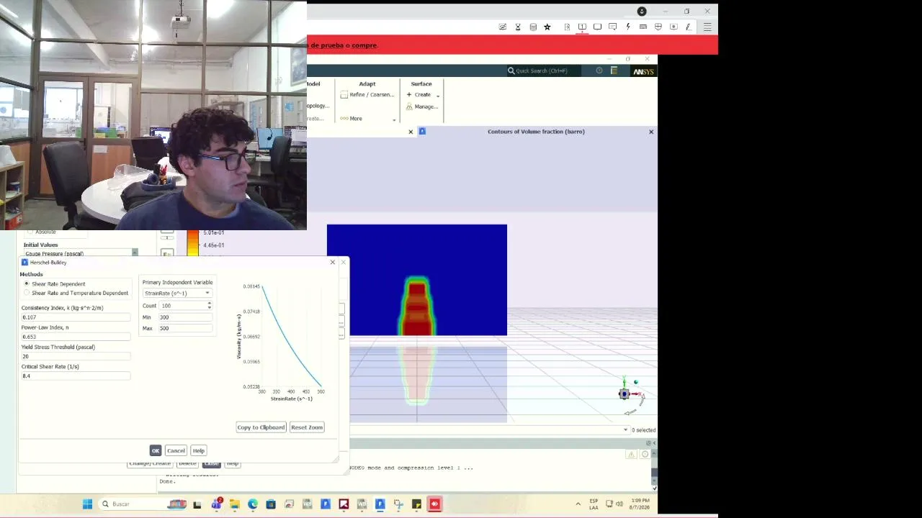Edit the Consistency Index k field
Viewport: 922px width, 518px height.
pyautogui.click(x=76, y=317)
